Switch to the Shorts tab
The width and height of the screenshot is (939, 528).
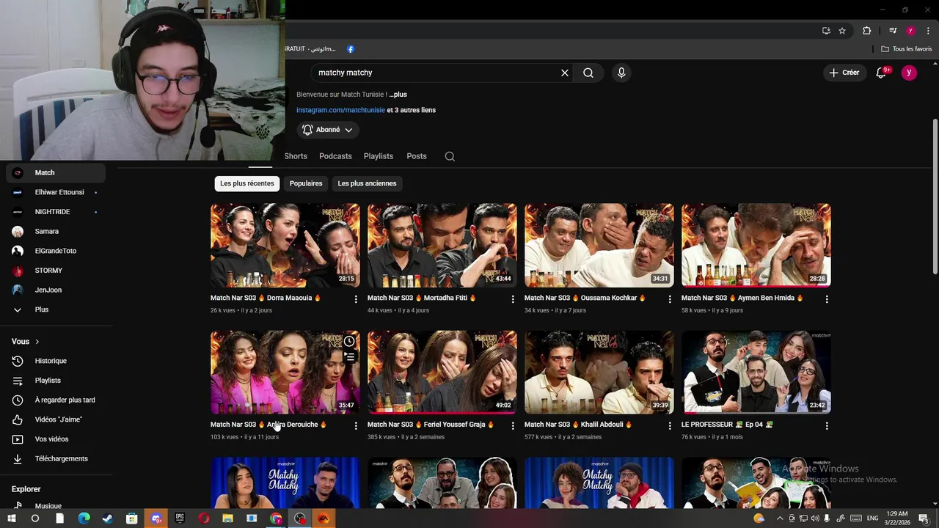pyautogui.click(x=296, y=156)
